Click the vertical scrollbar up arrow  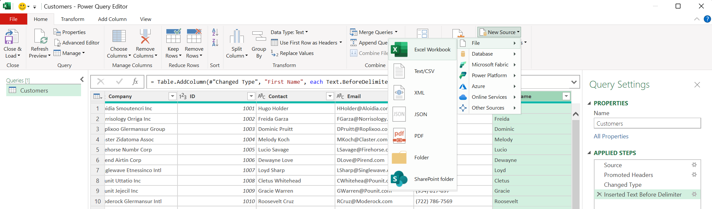[576, 114]
